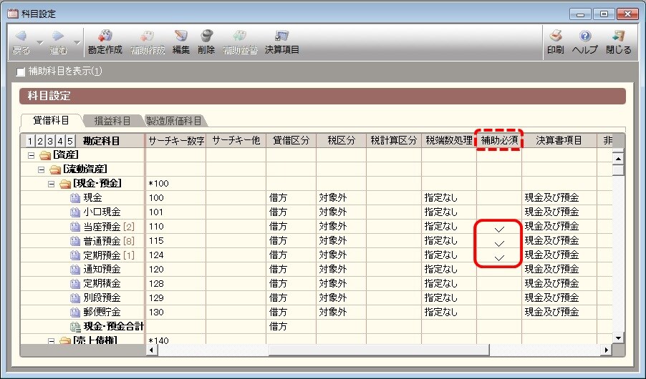Click the 印刷 print icon
Screen dimensions: 646x379
555,36
